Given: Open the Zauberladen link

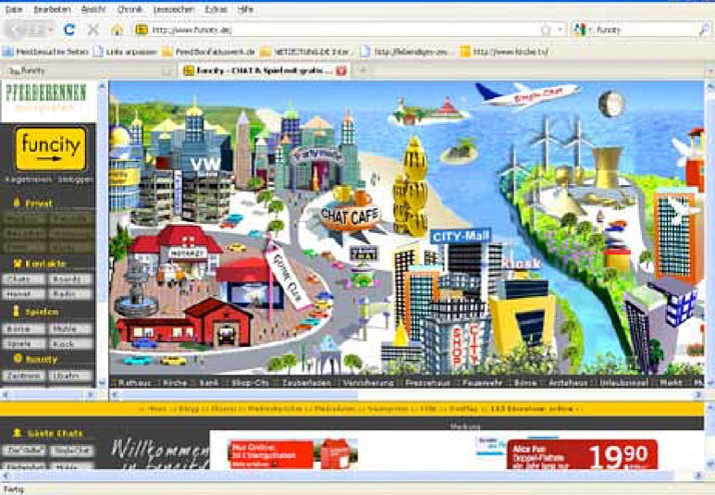Looking at the screenshot, I should 306,383.
